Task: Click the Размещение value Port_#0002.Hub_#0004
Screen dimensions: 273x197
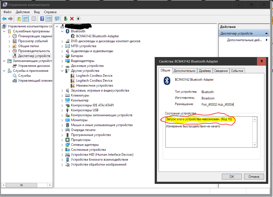Action: (217, 104)
